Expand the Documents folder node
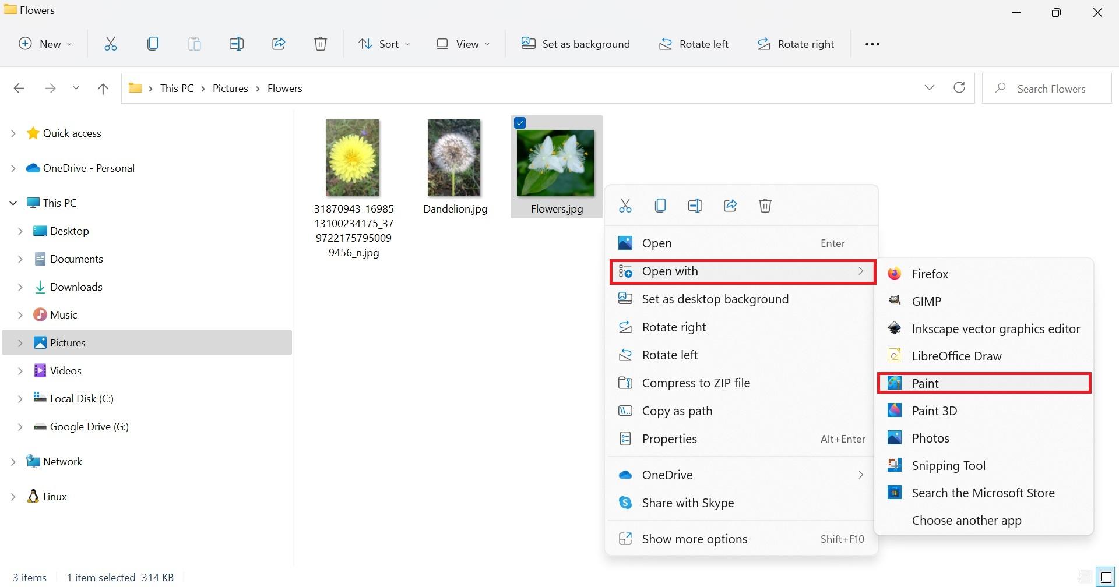This screenshot has width=1119, height=587. point(20,259)
